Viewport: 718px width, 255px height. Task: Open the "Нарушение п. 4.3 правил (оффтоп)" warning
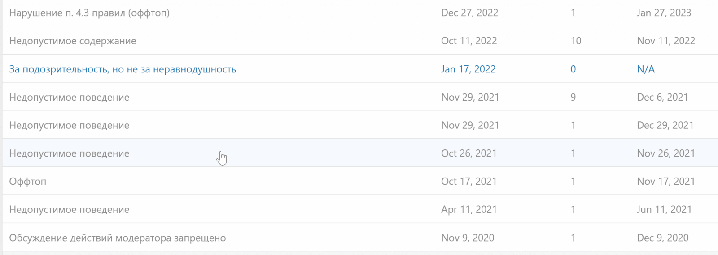tap(89, 13)
